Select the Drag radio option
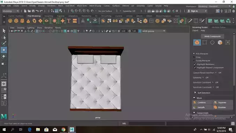 tap(194, 57)
